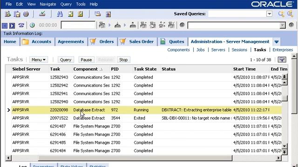Image resolution: width=298 pixels, height=167 pixels.
Task: Click the green clock icon
Action: (32, 25)
